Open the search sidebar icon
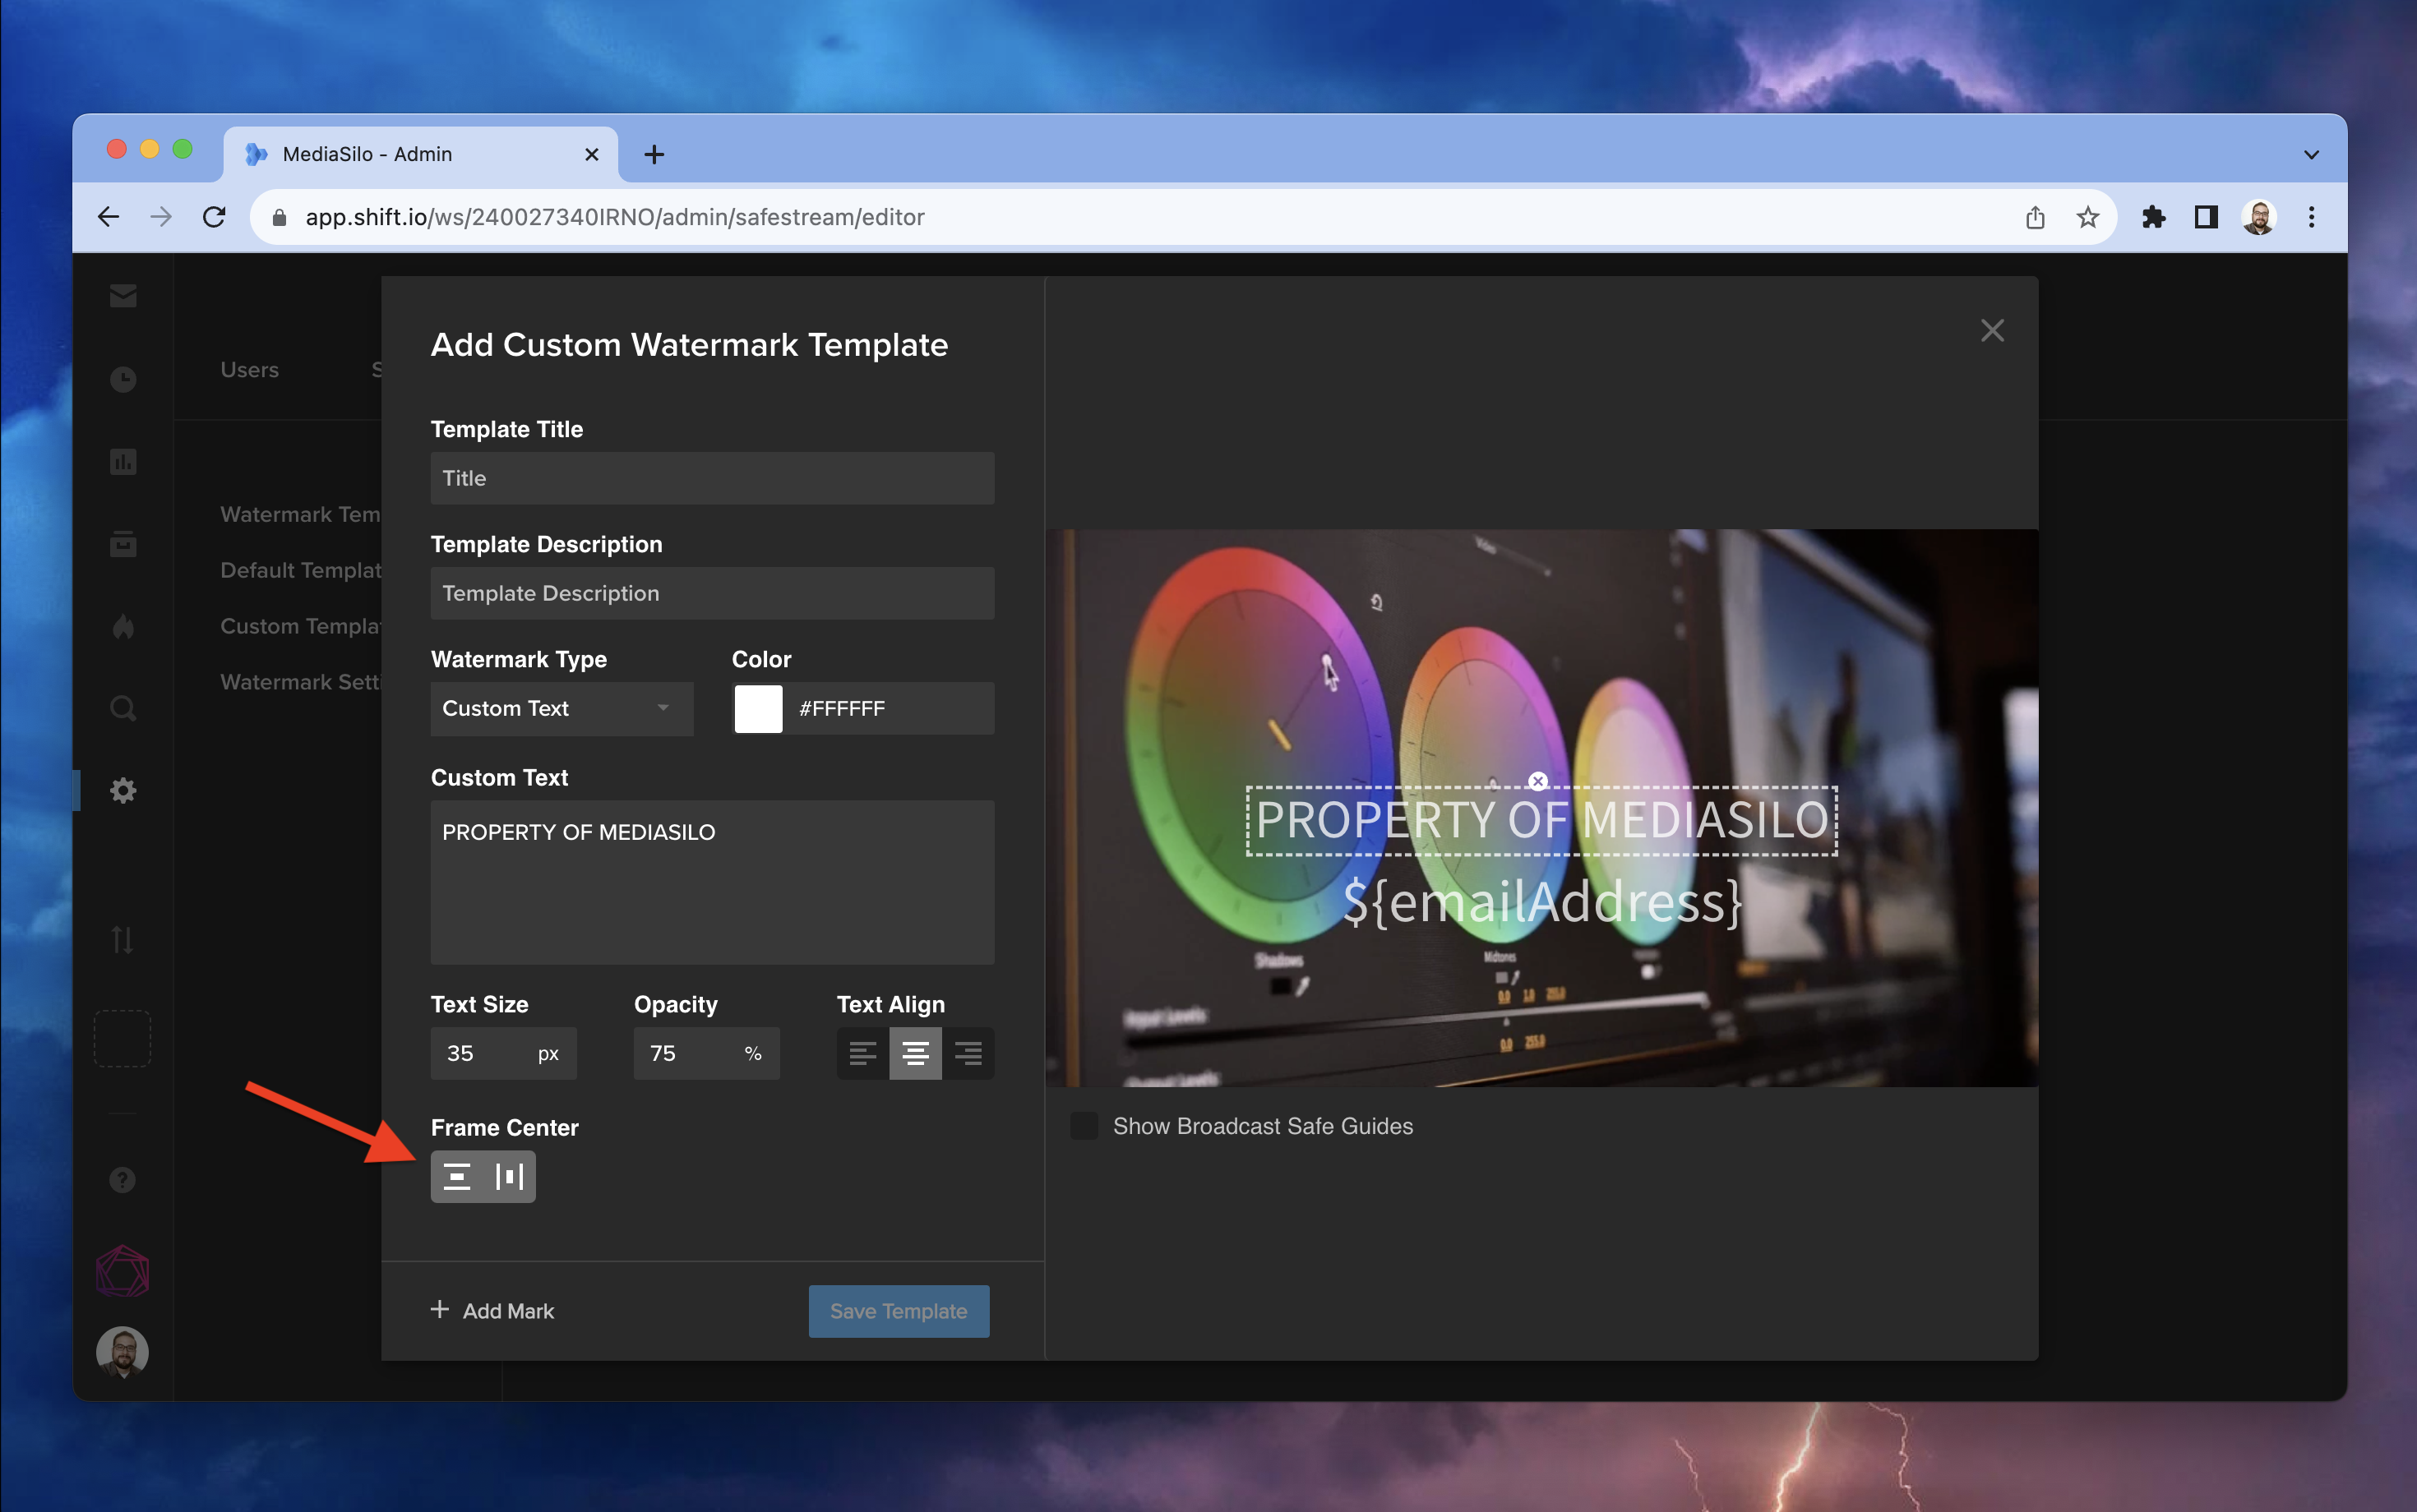The height and width of the screenshot is (1512, 2417). (x=123, y=709)
